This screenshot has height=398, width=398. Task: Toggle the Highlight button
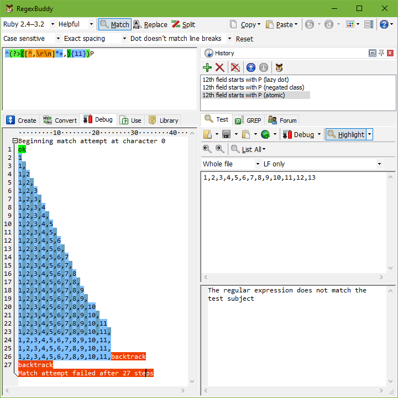click(346, 134)
